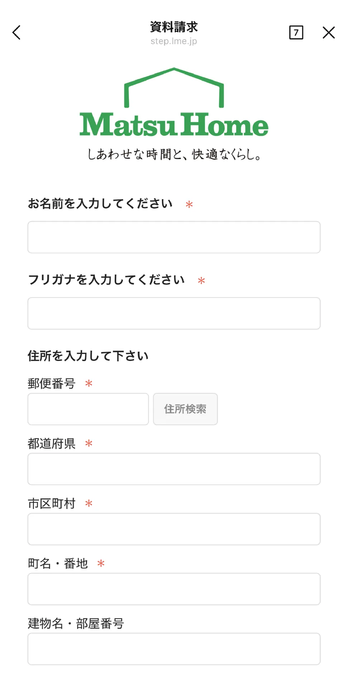Click the お名前を入力してください label

tap(100, 204)
